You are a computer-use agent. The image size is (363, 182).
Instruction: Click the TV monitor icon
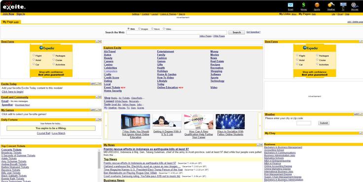(343, 5)
